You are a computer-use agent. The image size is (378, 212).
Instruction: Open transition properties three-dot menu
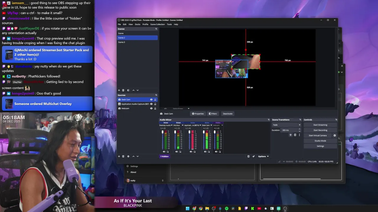[x=299, y=135]
